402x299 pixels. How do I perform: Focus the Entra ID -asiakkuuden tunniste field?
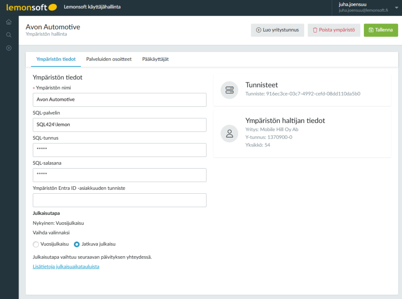pos(119,200)
